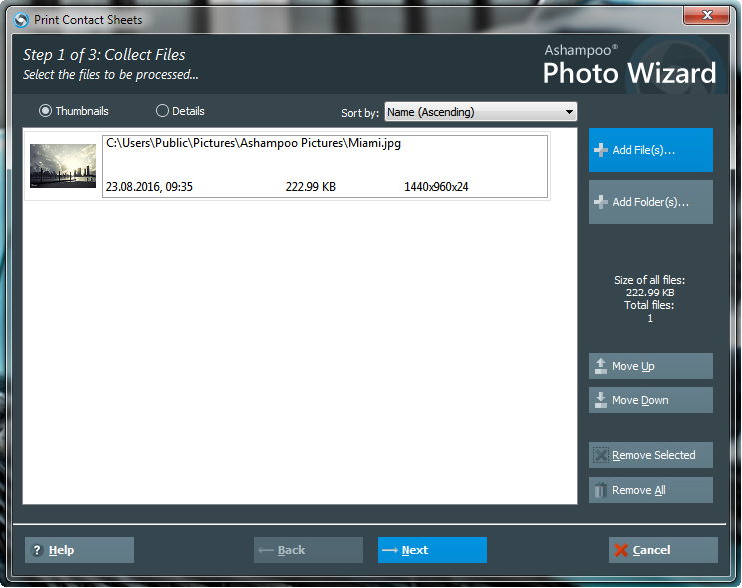Click the Ashampoo Photo Wizard logo

point(629,65)
